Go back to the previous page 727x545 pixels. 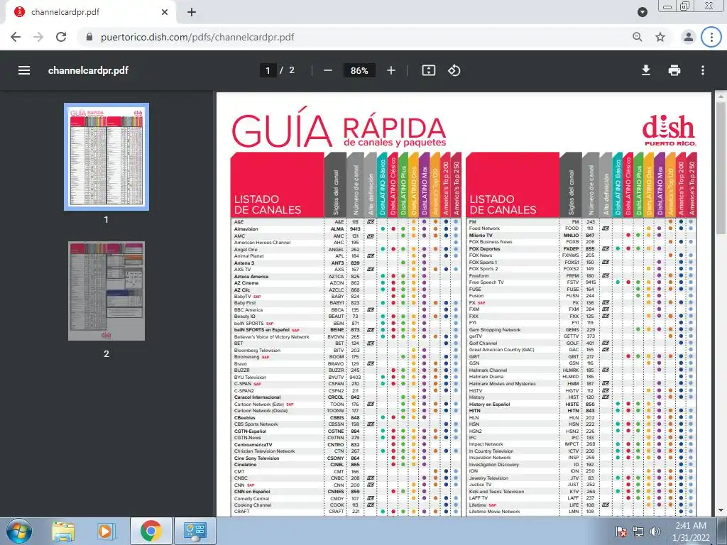(x=16, y=37)
